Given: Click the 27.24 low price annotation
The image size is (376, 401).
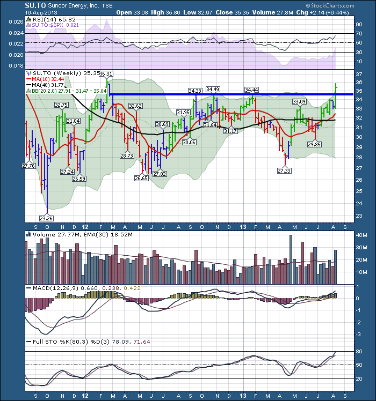Looking at the screenshot, I should pos(67,172).
